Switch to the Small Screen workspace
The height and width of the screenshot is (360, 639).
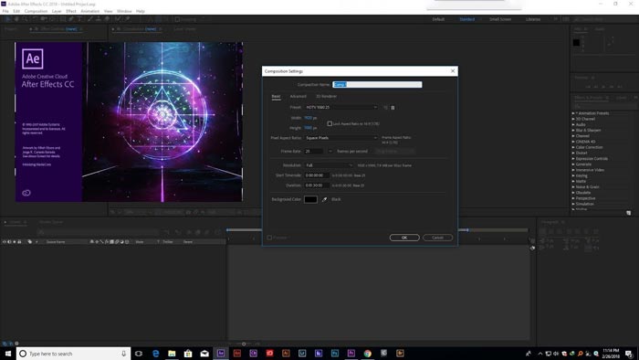(500, 19)
